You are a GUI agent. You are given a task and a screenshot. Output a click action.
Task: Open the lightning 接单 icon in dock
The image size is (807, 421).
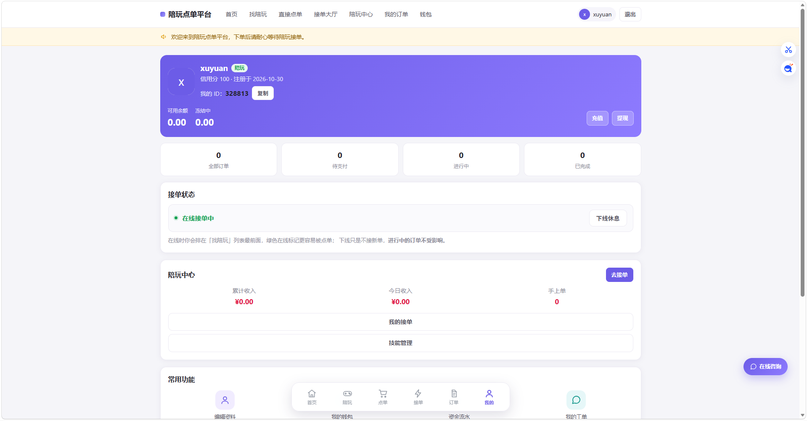(418, 397)
